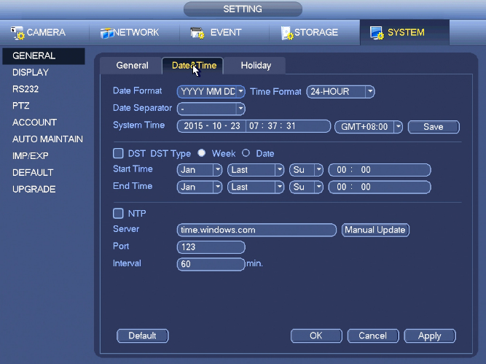Select the SYSTEM monitor icon
486x364 pixels.
(377, 33)
